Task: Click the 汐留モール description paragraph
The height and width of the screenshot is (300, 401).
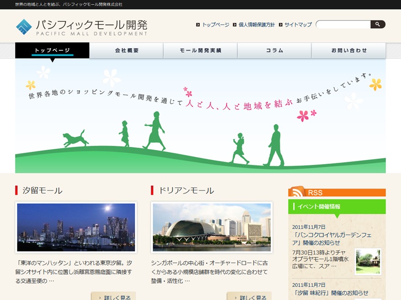Action: (x=74, y=272)
